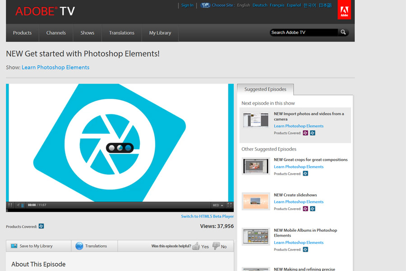Screen dimensions: 406x271
Task: Open the Great crops episode thumbnail
Action: point(256,166)
